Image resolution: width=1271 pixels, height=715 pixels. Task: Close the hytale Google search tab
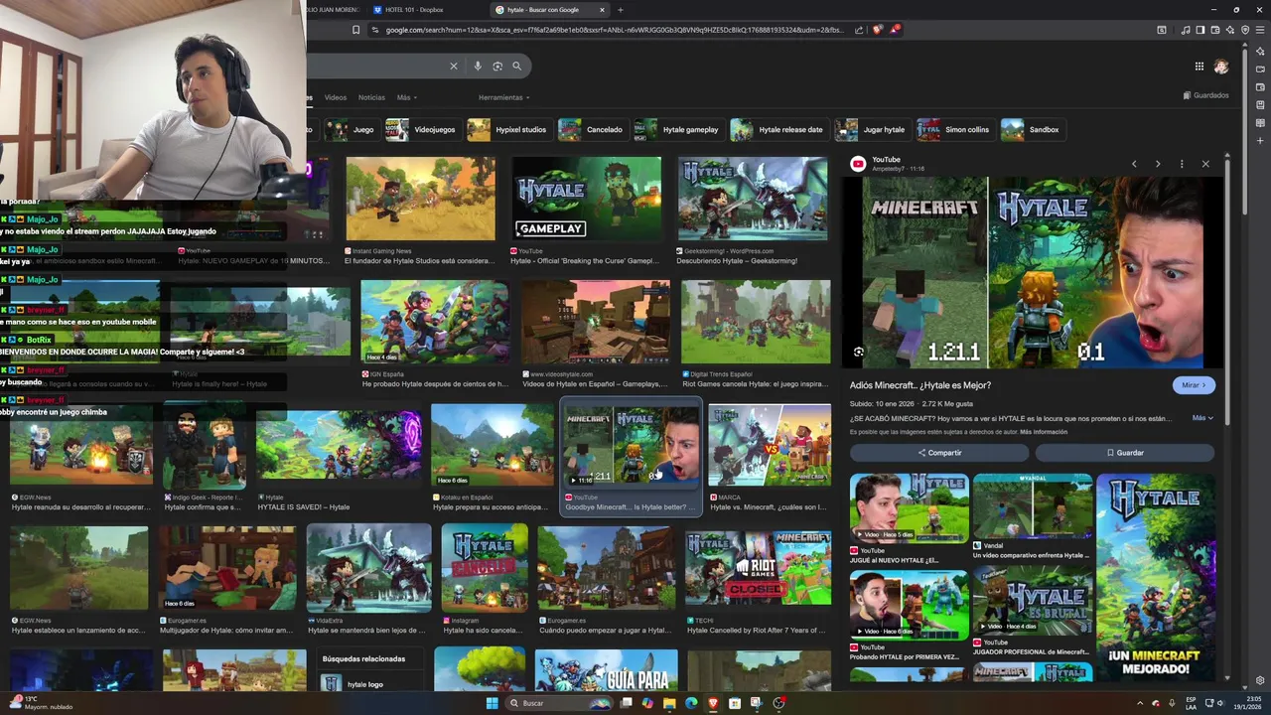[x=602, y=10]
